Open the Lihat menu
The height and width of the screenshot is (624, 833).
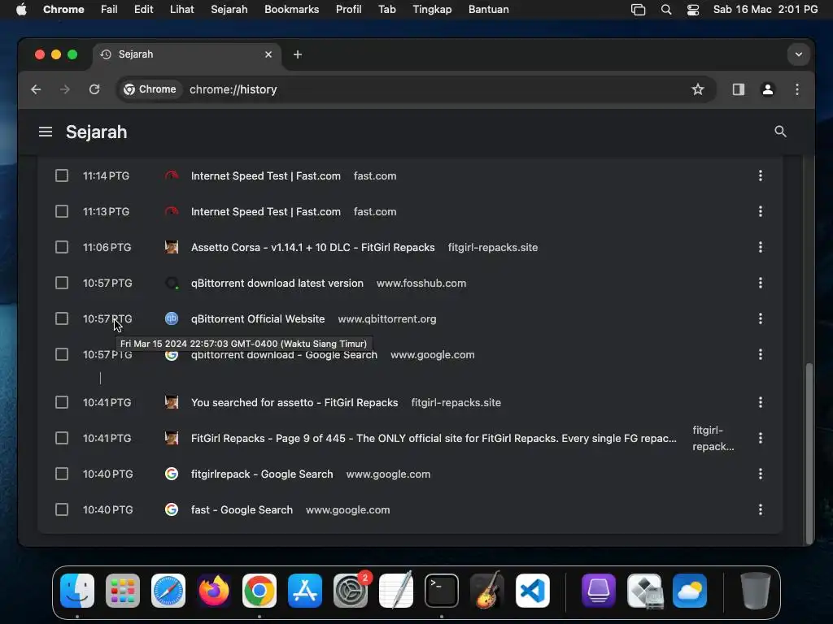[x=181, y=10]
